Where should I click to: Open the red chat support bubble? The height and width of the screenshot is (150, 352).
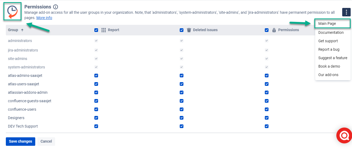(344, 135)
